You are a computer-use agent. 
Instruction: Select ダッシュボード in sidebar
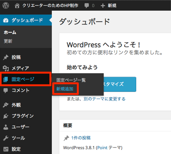tap(27, 20)
